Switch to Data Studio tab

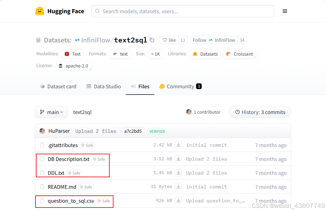tap(103, 87)
